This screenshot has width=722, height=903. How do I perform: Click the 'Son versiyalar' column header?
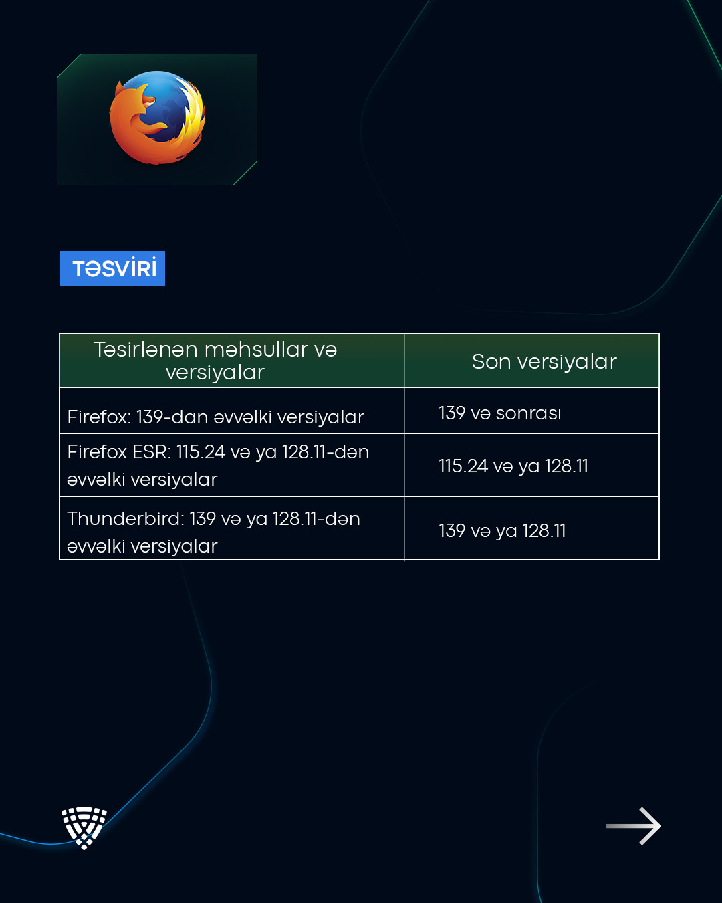point(532,361)
